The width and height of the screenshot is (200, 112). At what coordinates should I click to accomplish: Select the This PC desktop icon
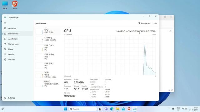click(5, 5)
